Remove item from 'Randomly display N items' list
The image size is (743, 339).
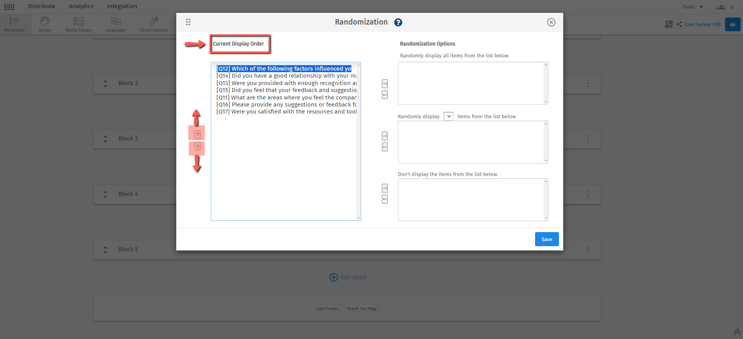tap(385, 147)
